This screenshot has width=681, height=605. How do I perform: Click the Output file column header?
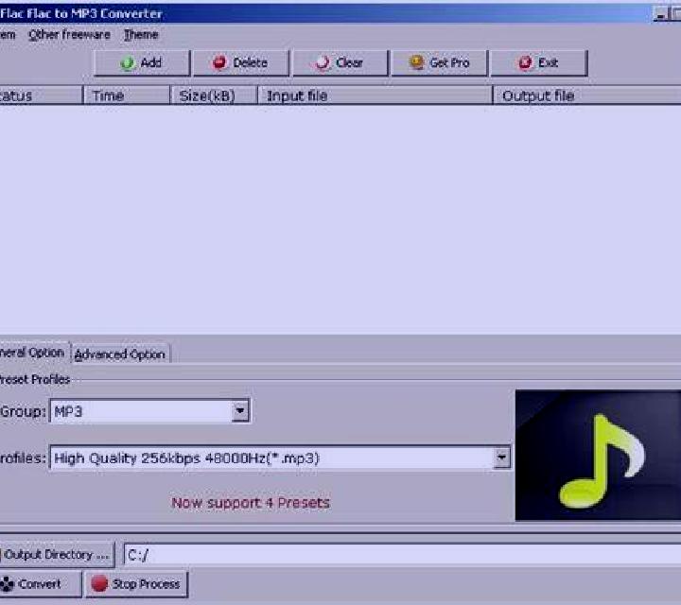(587, 95)
